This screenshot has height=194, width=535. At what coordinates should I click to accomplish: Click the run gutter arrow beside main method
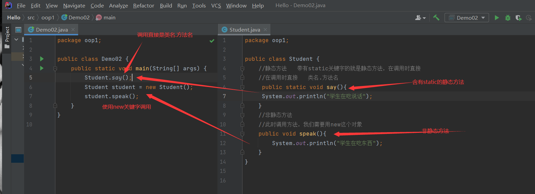(x=42, y=68)
